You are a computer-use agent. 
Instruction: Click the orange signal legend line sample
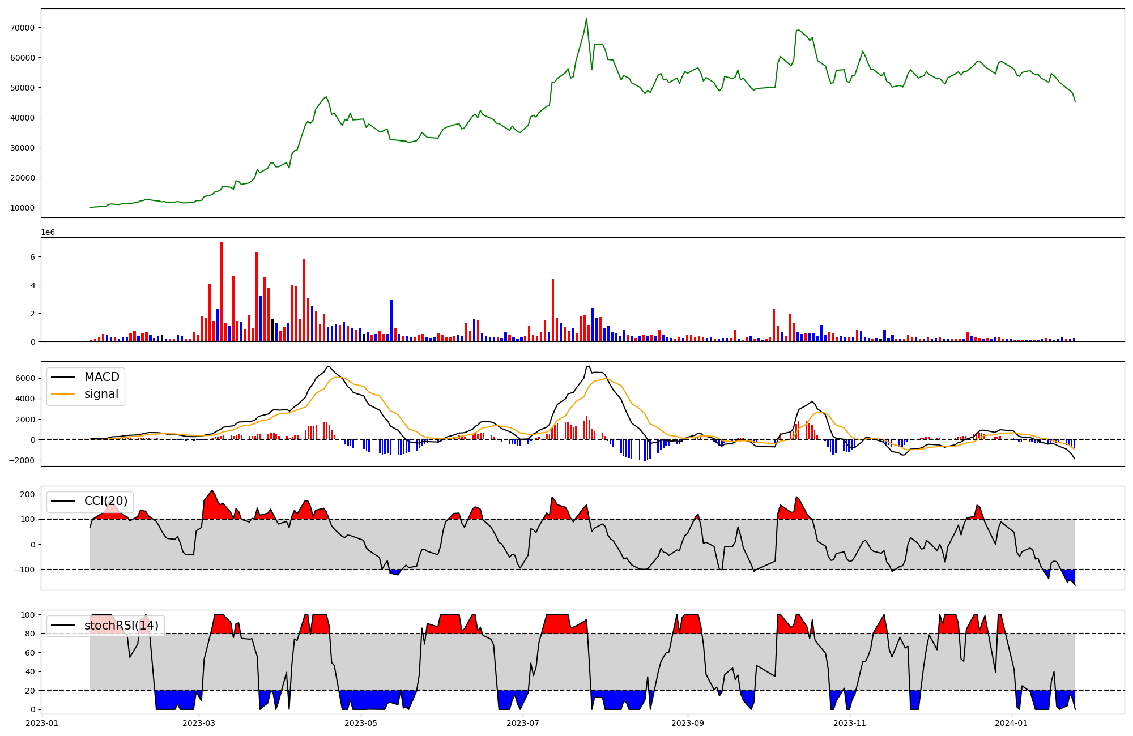[63, 394]
